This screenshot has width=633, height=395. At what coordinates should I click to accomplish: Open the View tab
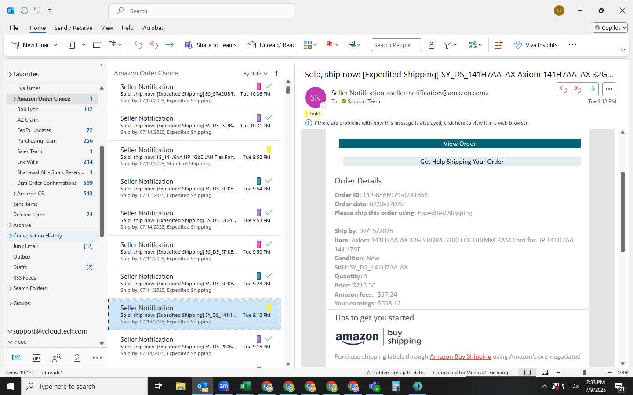(107, 28)
